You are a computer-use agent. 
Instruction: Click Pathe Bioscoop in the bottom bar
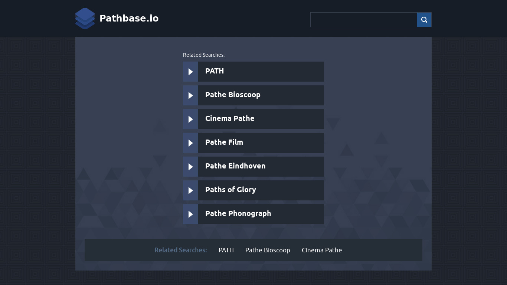click(268, 250)
